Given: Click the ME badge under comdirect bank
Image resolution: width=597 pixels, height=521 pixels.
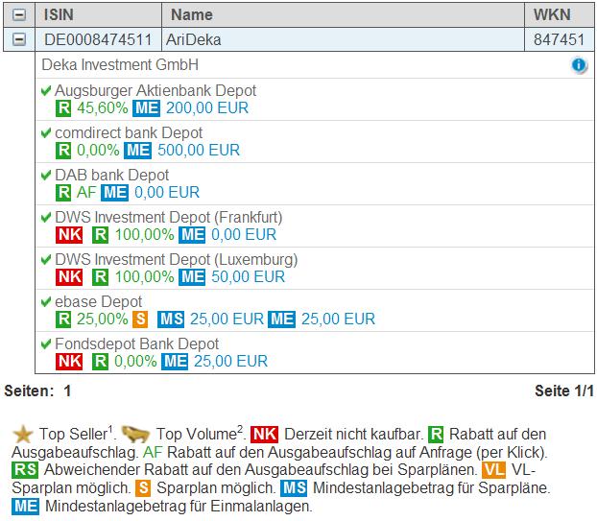Looking at the screenshot, I should tap(138, 151).
